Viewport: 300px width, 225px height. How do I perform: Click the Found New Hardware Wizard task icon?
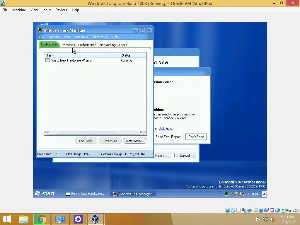(x=48, y=60)
